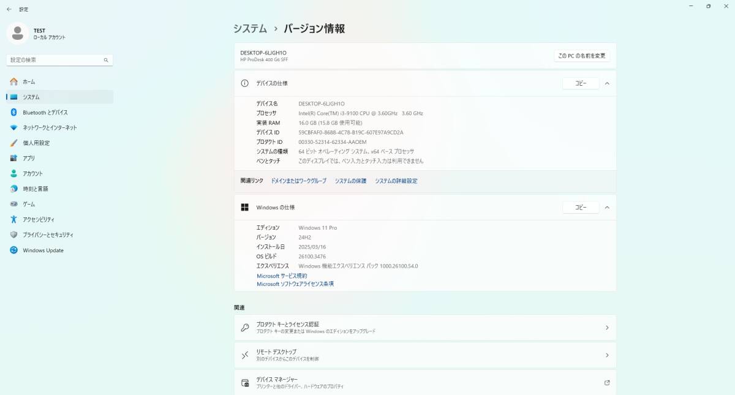Click the デバイス ID value text
The width and height of the screenshot is (735, 395).
point(351,132)
